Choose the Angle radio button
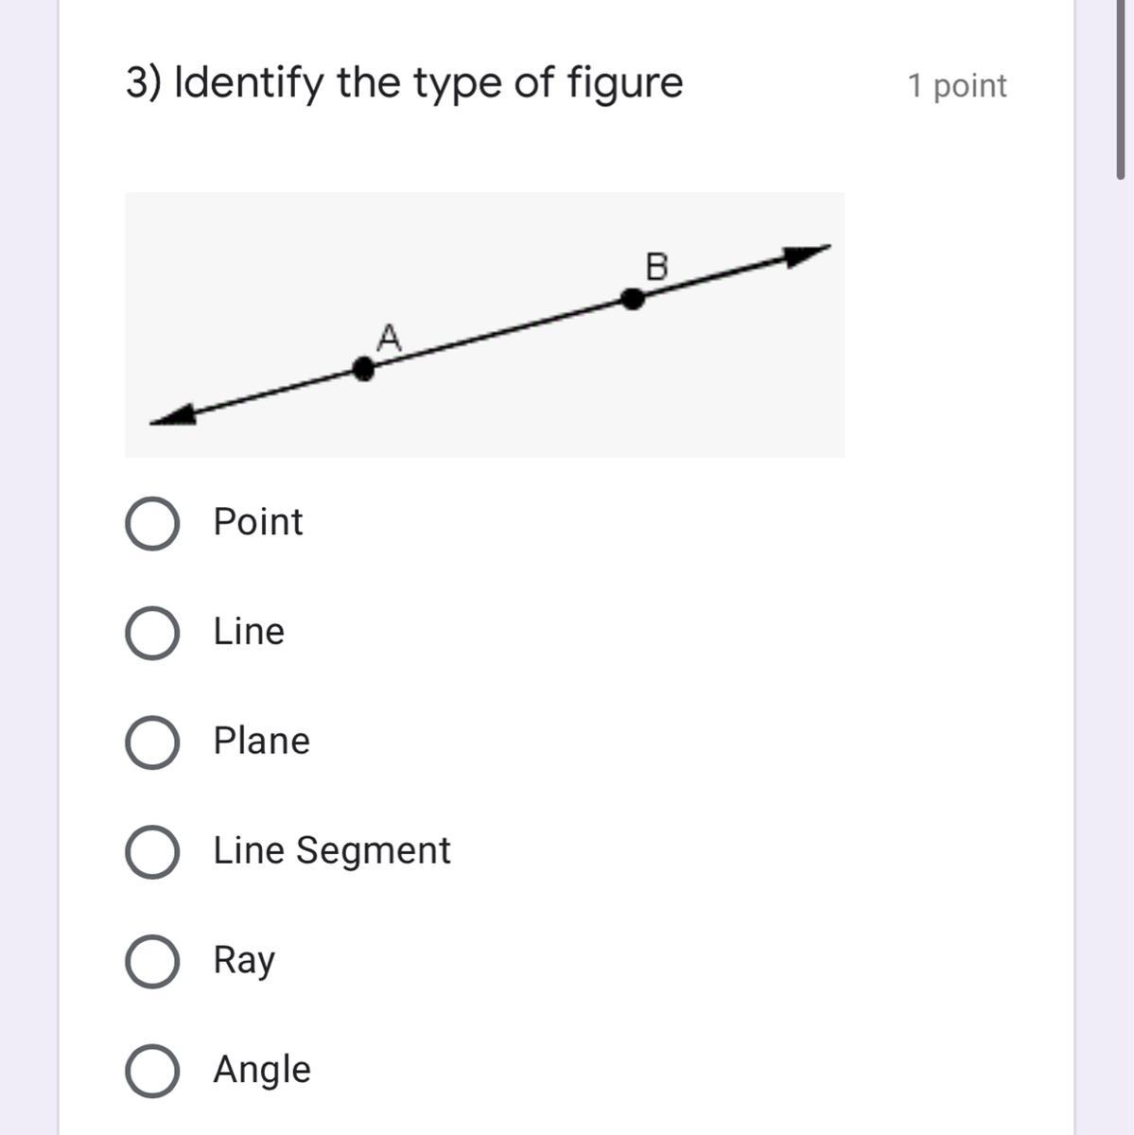The width and height of the screenshot is (1134, 1135). click(x=152, y=1071)
